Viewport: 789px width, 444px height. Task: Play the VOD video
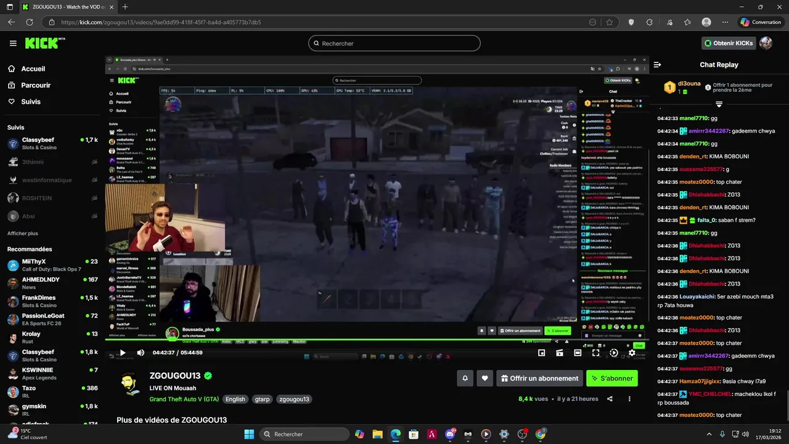click(123, 353)
